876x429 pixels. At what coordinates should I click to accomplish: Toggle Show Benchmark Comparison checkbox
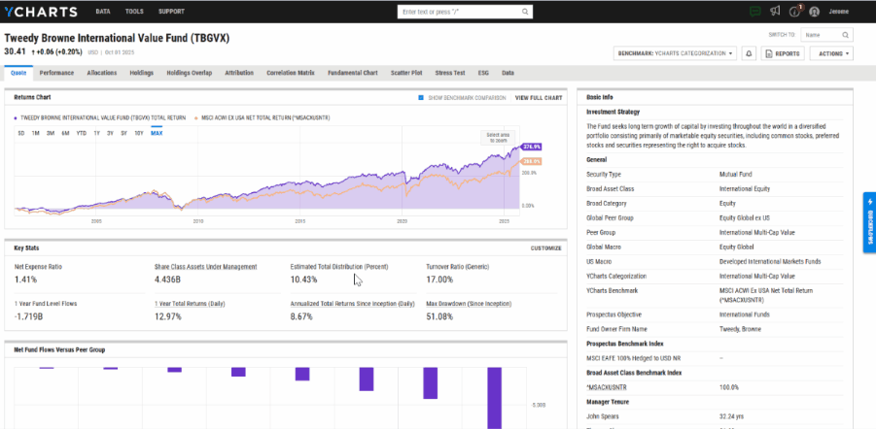point(421,98)
